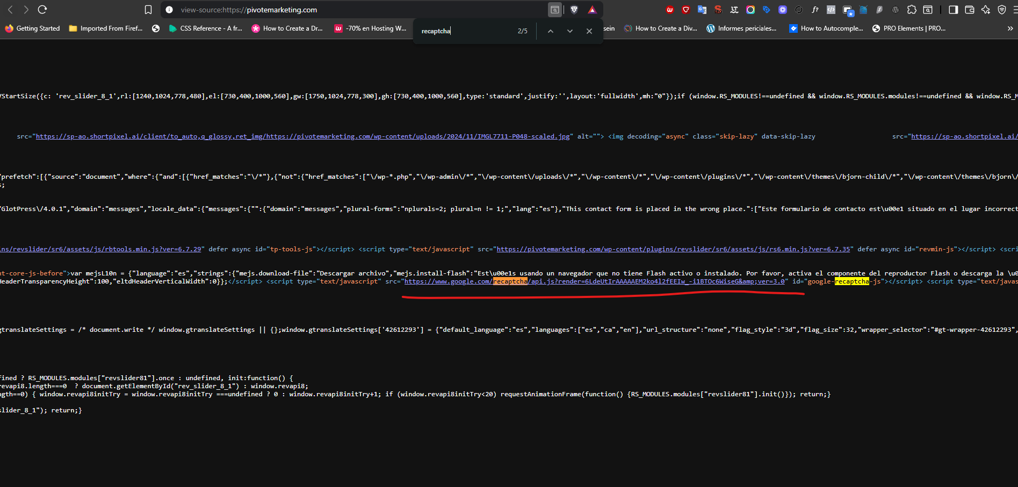Go to previous find match
The width and height of the screenshot is (1018, 487).
point(551,31)
